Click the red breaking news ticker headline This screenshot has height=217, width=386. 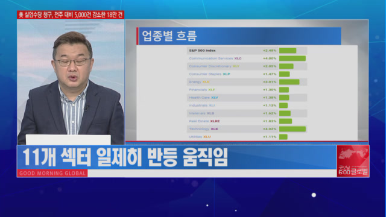click(71, 14)
